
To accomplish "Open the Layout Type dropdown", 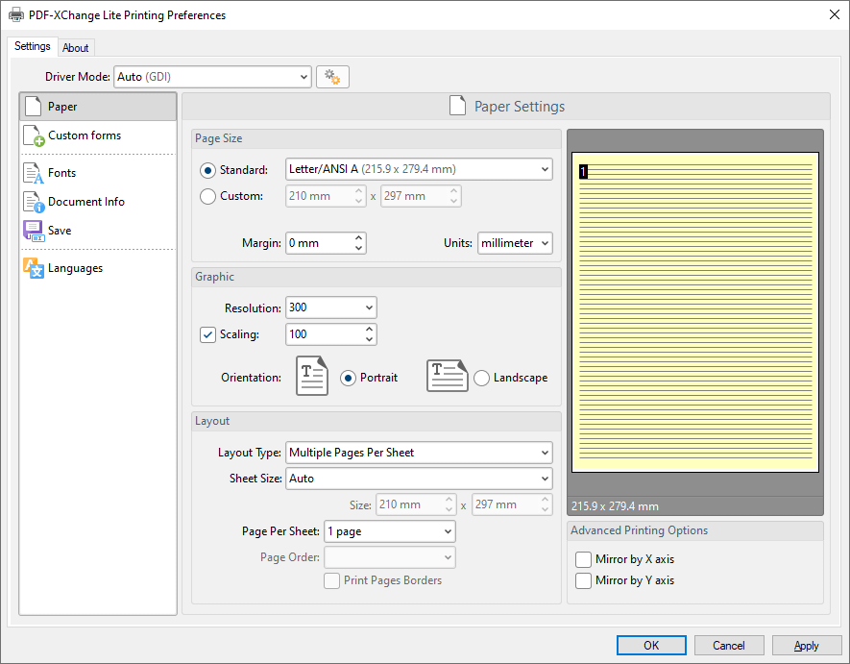I will coord(419,452).
